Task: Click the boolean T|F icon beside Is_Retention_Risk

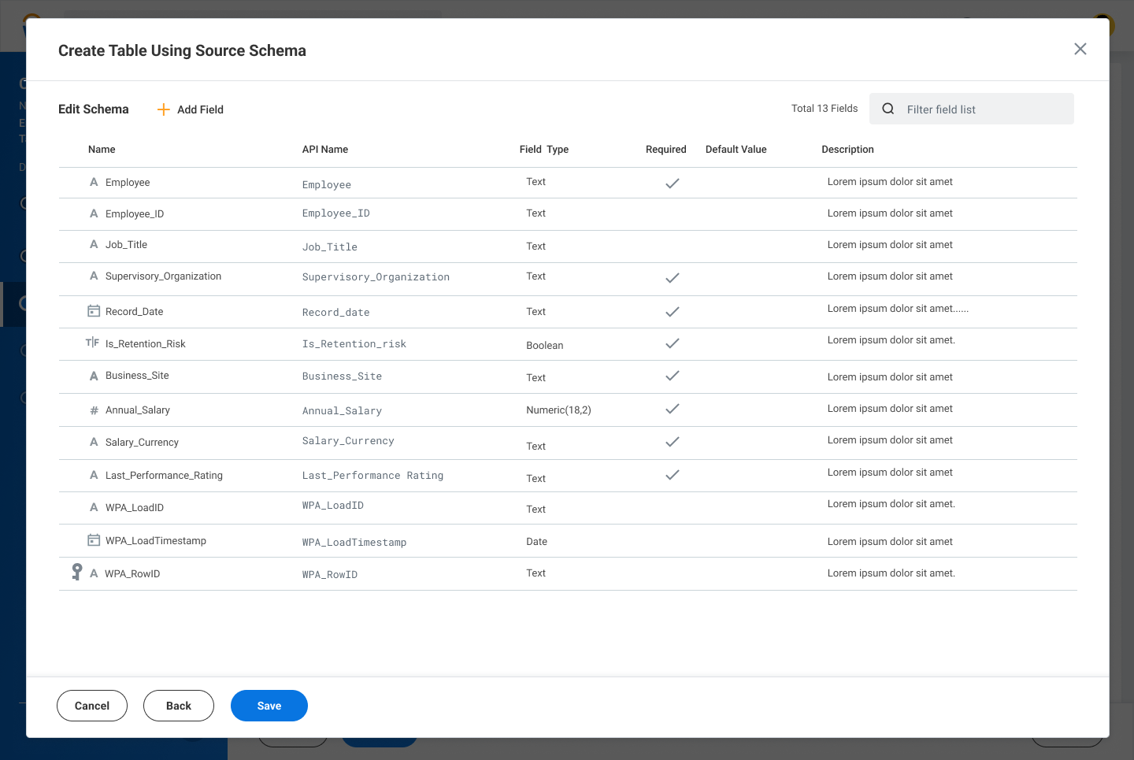Action: click(92, 343)
